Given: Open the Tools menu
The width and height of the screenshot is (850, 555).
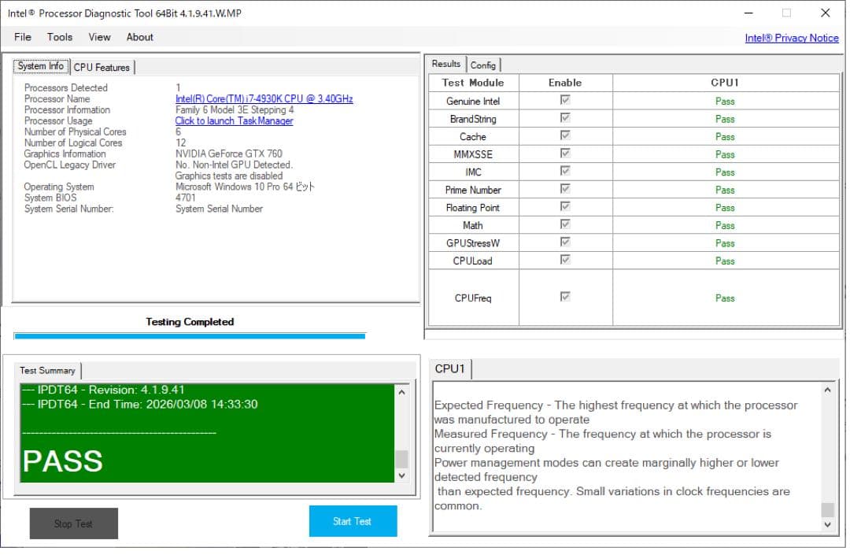Looking at the screenshot, I should coord(60,37).
